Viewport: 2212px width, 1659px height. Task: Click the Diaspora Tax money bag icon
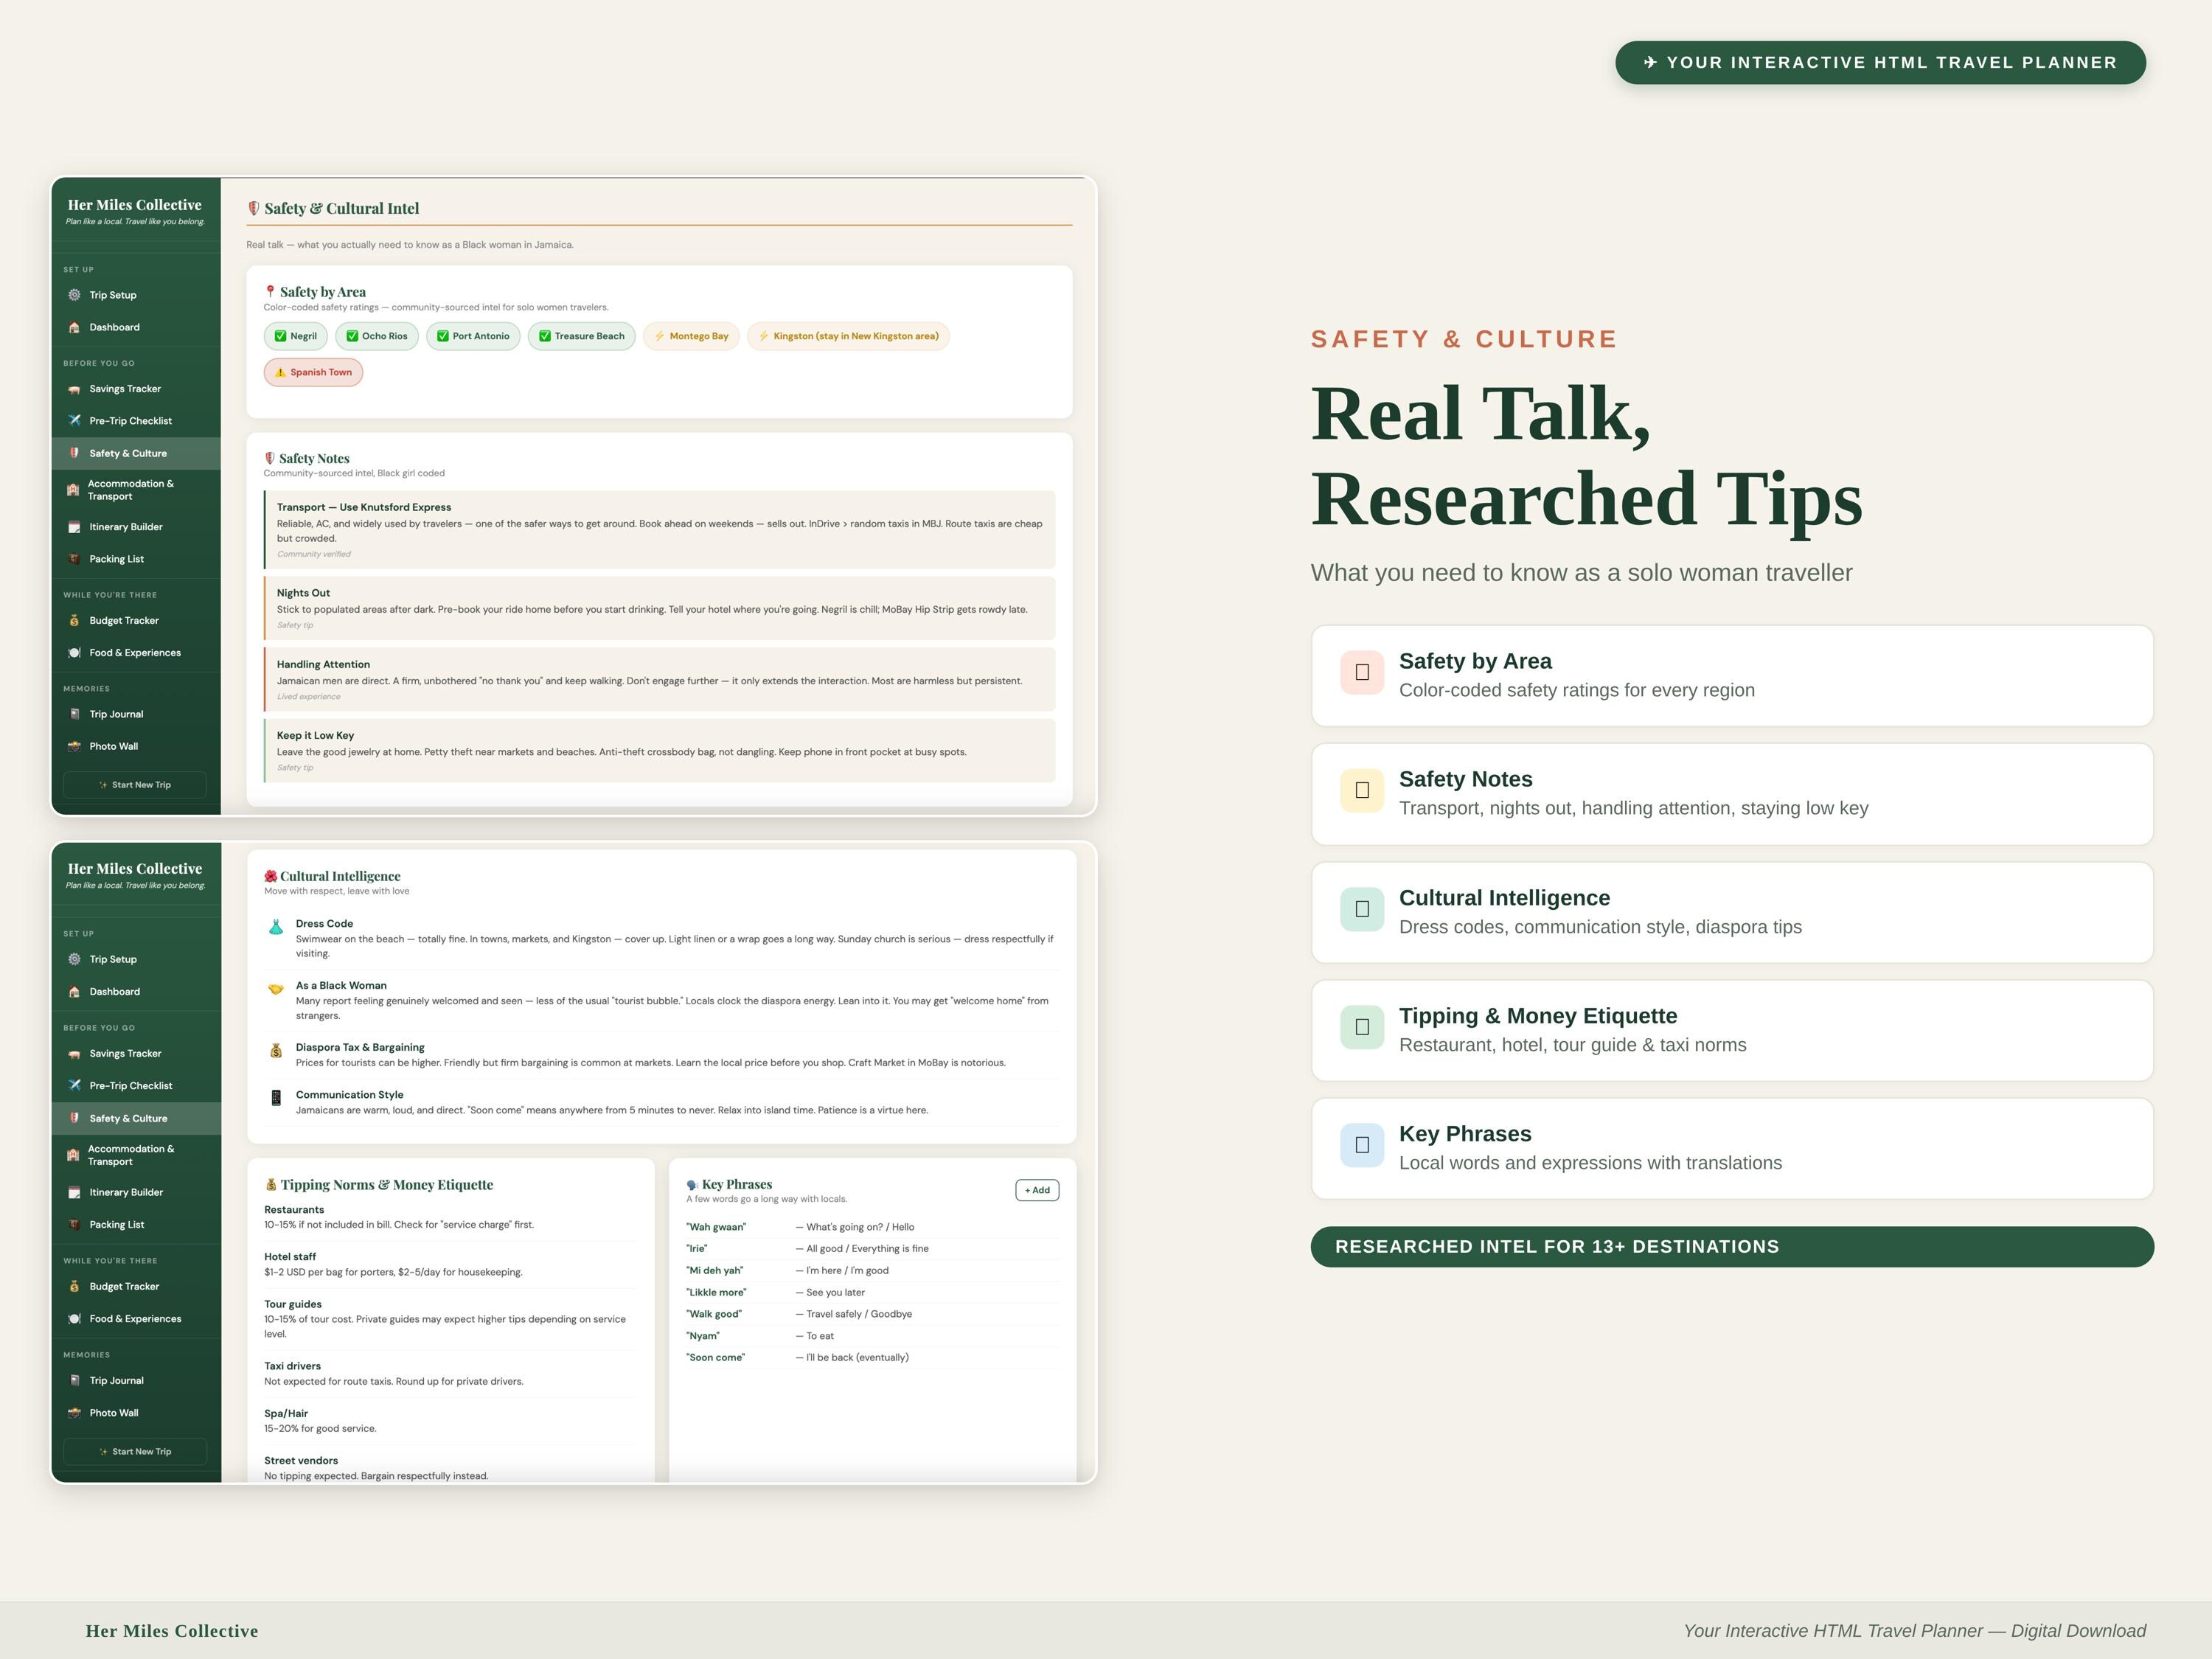[276, 1050]
